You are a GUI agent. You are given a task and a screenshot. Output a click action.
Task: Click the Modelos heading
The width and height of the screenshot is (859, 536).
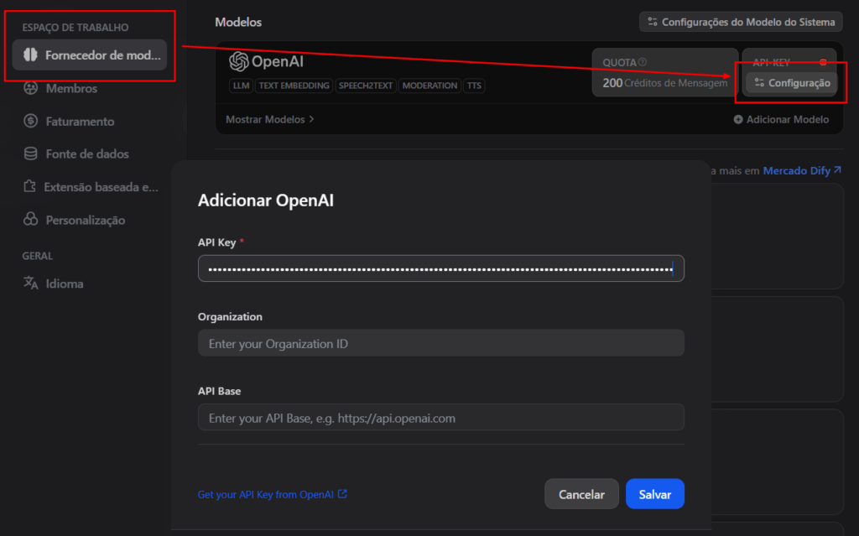coord(238,22)
